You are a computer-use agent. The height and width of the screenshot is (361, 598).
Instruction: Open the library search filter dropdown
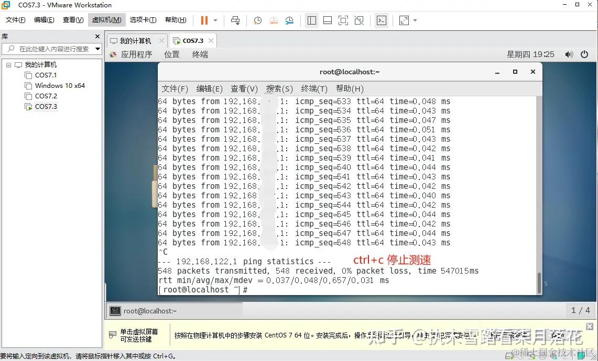click(x=96, y=49)
